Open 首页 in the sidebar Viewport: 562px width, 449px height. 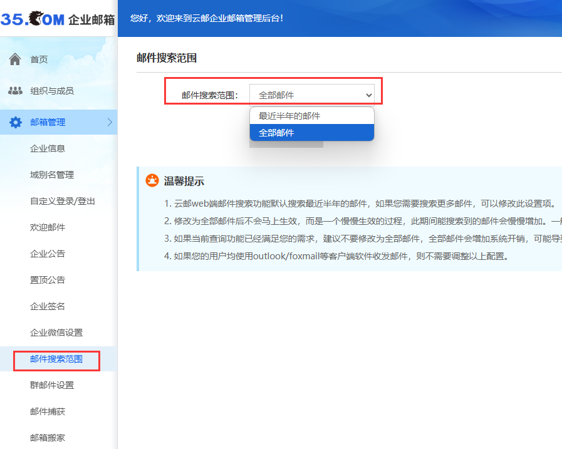coord(39,59)
